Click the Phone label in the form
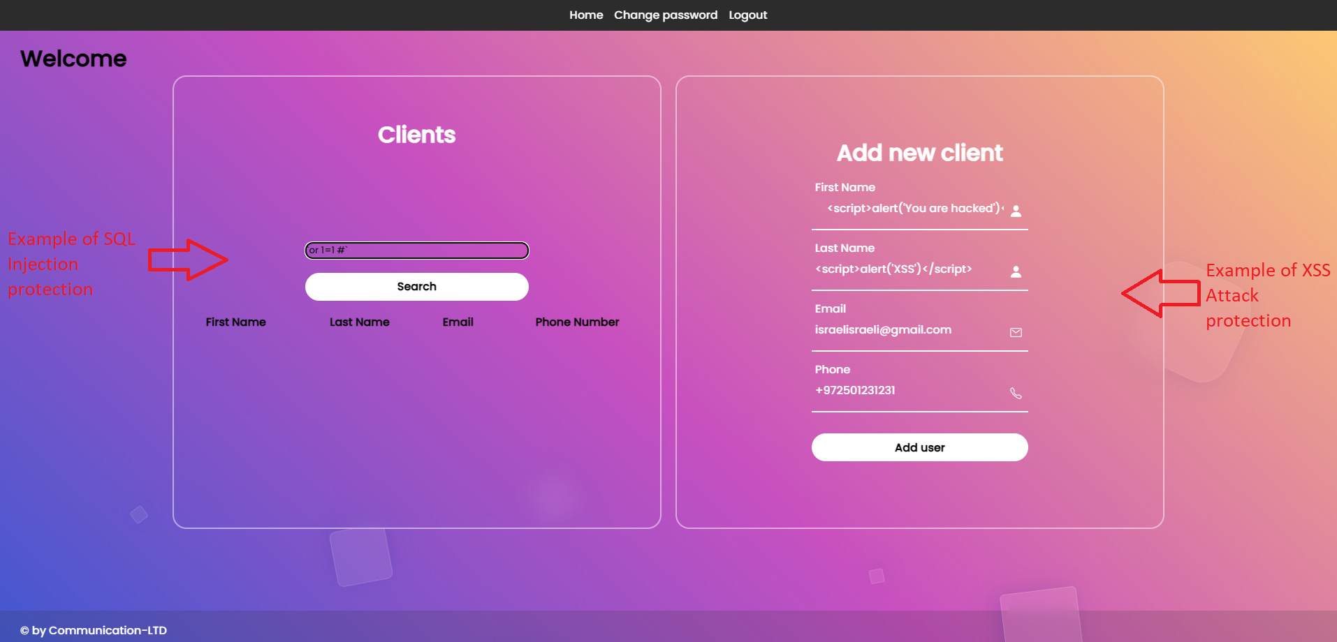Image resolution: width=1337 pixels, height=642 pixels. pos(833,370)
